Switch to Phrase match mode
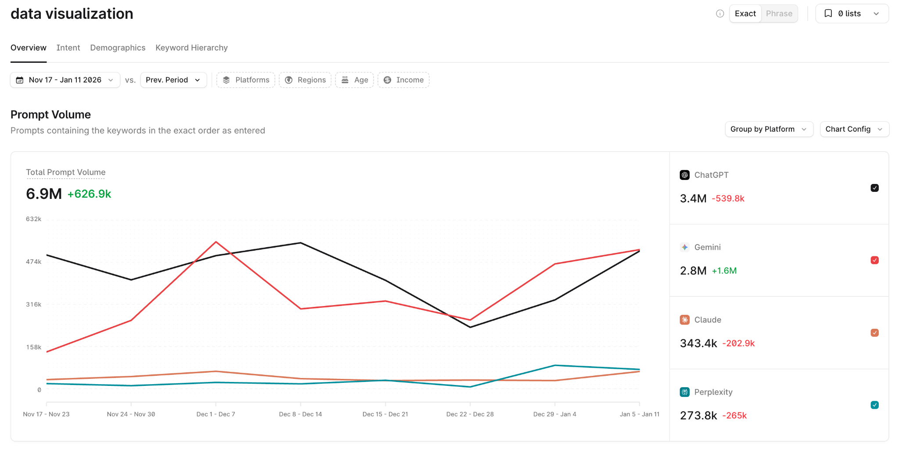 click(x=779, y=14)
